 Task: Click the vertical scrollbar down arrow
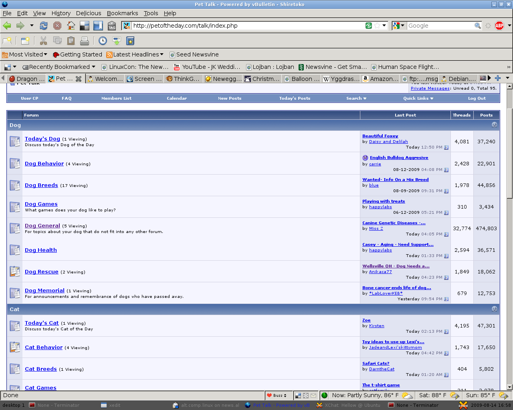509,387
